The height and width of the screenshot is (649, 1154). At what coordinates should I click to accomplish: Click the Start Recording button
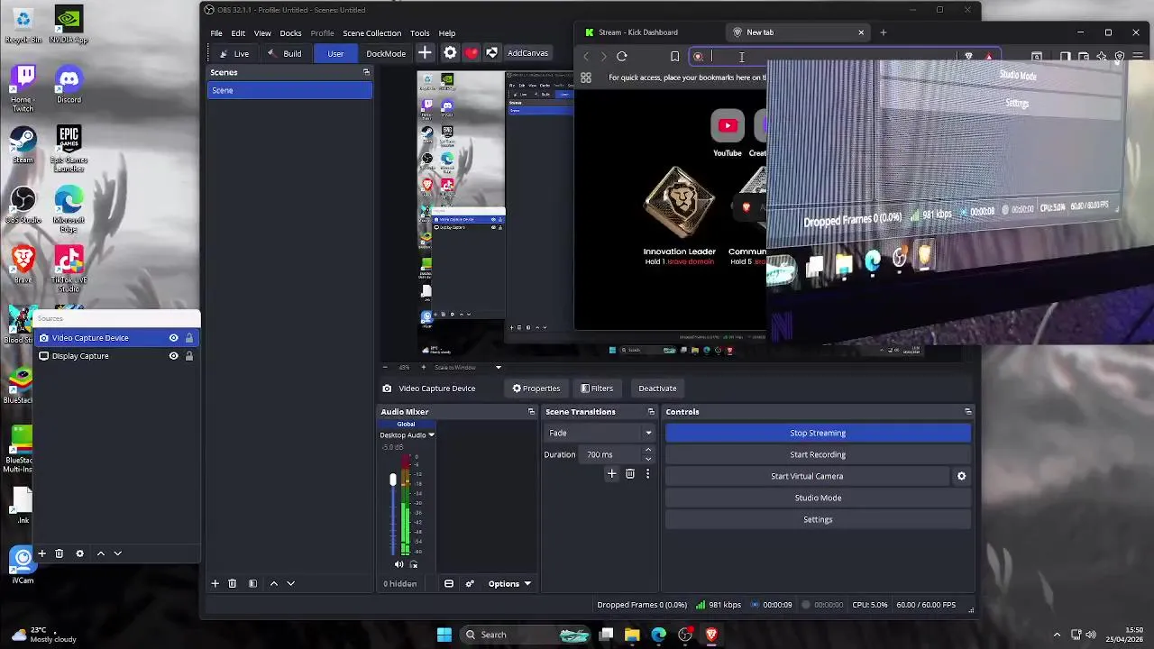pos(818,454)
